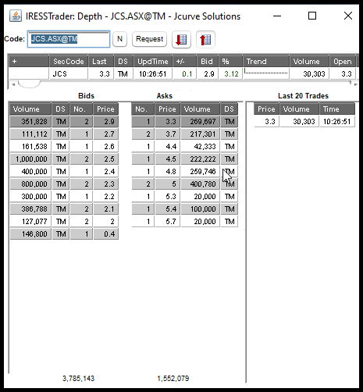Image resolution: width=363 pixels, height=392 pixels.
Task: Click Last 20 Trades Time header
Action: pyautogui.click(x=337, y=109)
